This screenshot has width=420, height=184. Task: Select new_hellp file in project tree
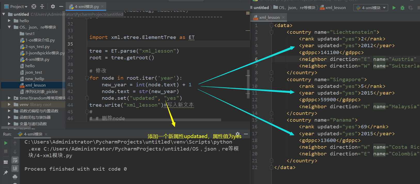[32, 79]
